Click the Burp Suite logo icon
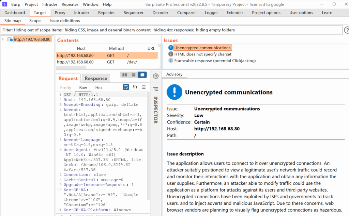The width and height of the screenshot is (349, 216). 5,4
